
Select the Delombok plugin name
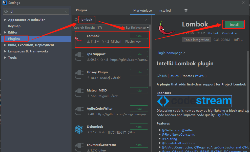95,127
